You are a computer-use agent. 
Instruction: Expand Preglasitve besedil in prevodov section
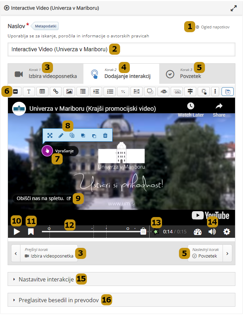(x=121, y=300)
